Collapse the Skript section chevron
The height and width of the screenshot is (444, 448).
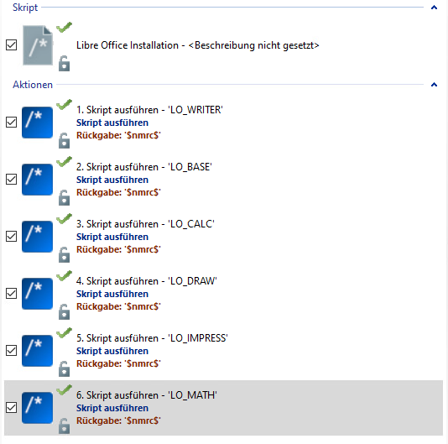[x=434, y=8]
